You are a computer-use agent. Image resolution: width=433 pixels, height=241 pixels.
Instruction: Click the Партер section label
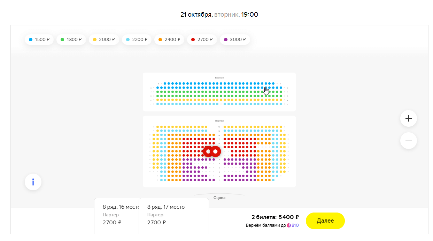pyautogui.click(x=219, y=120)
